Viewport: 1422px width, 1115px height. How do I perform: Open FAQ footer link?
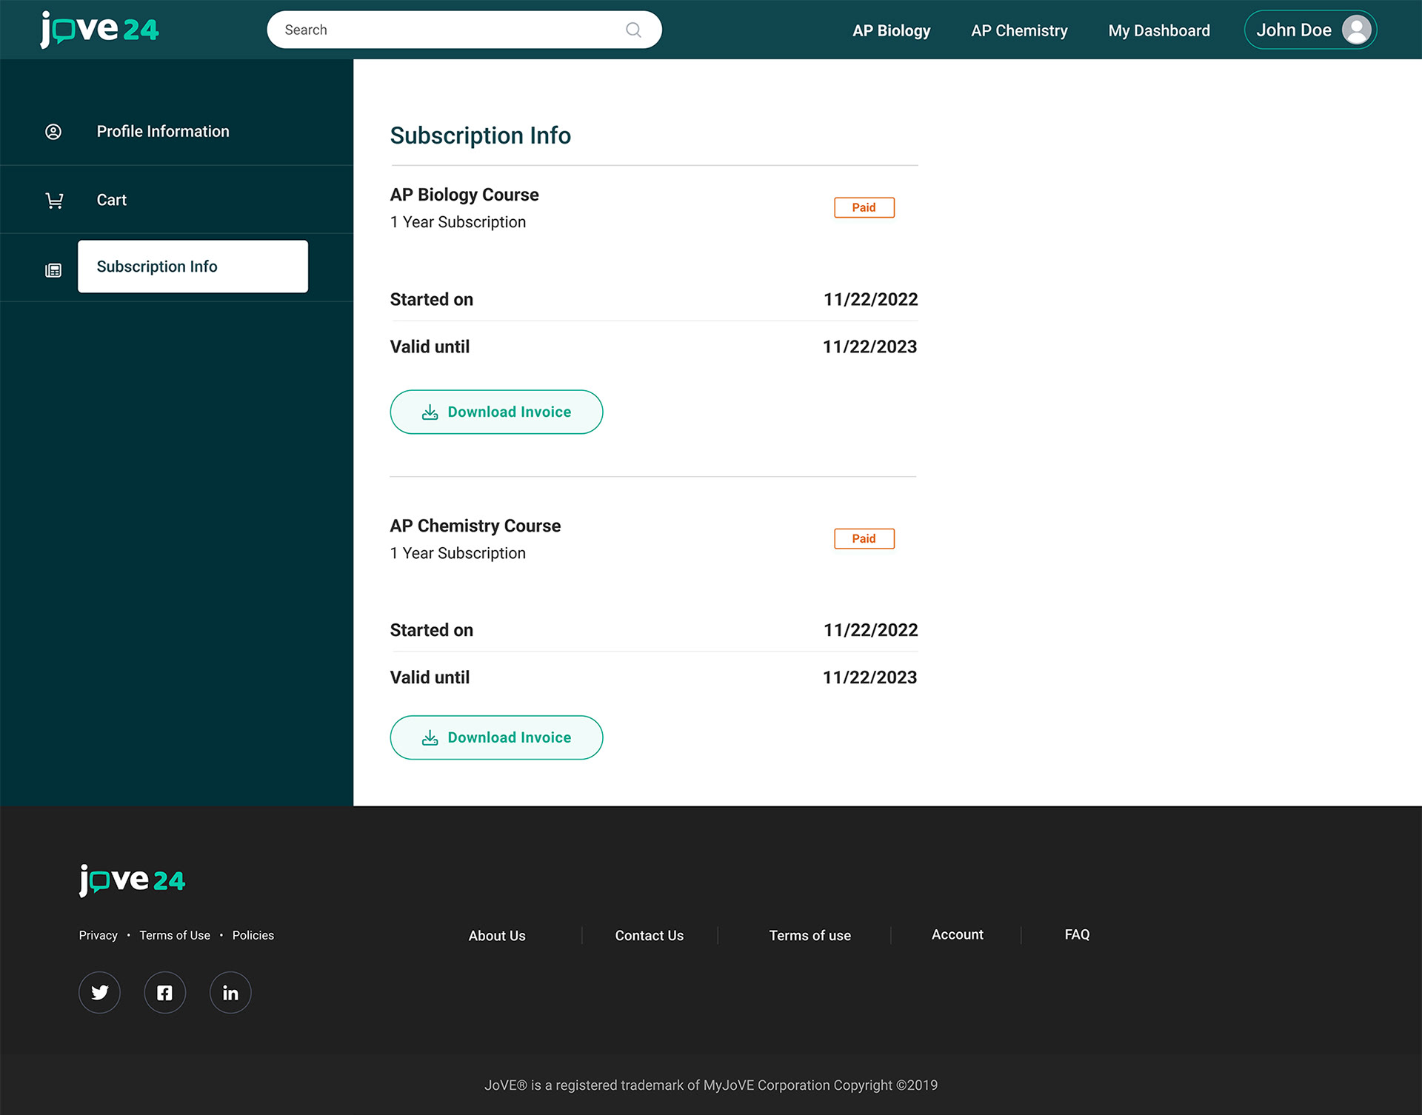1077,934
